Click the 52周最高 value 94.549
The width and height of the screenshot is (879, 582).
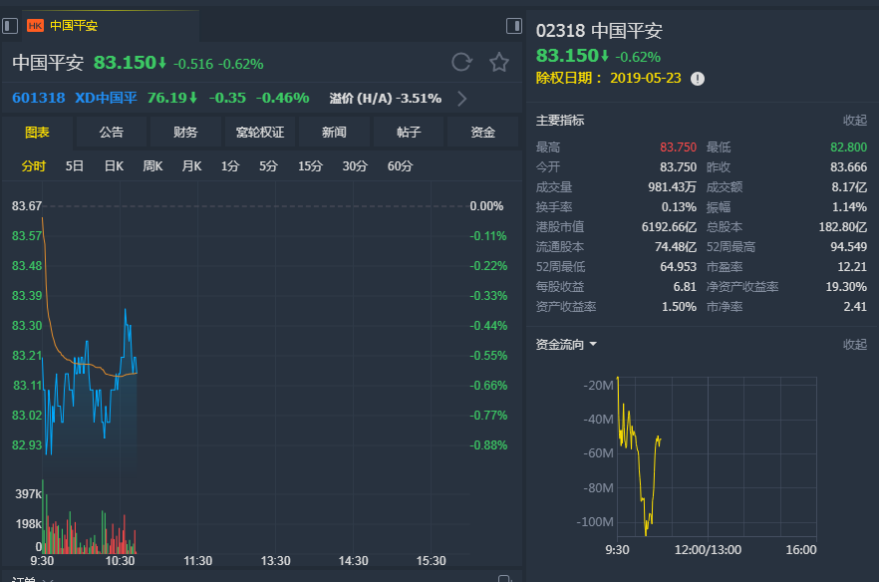click(x=849, y=247)
